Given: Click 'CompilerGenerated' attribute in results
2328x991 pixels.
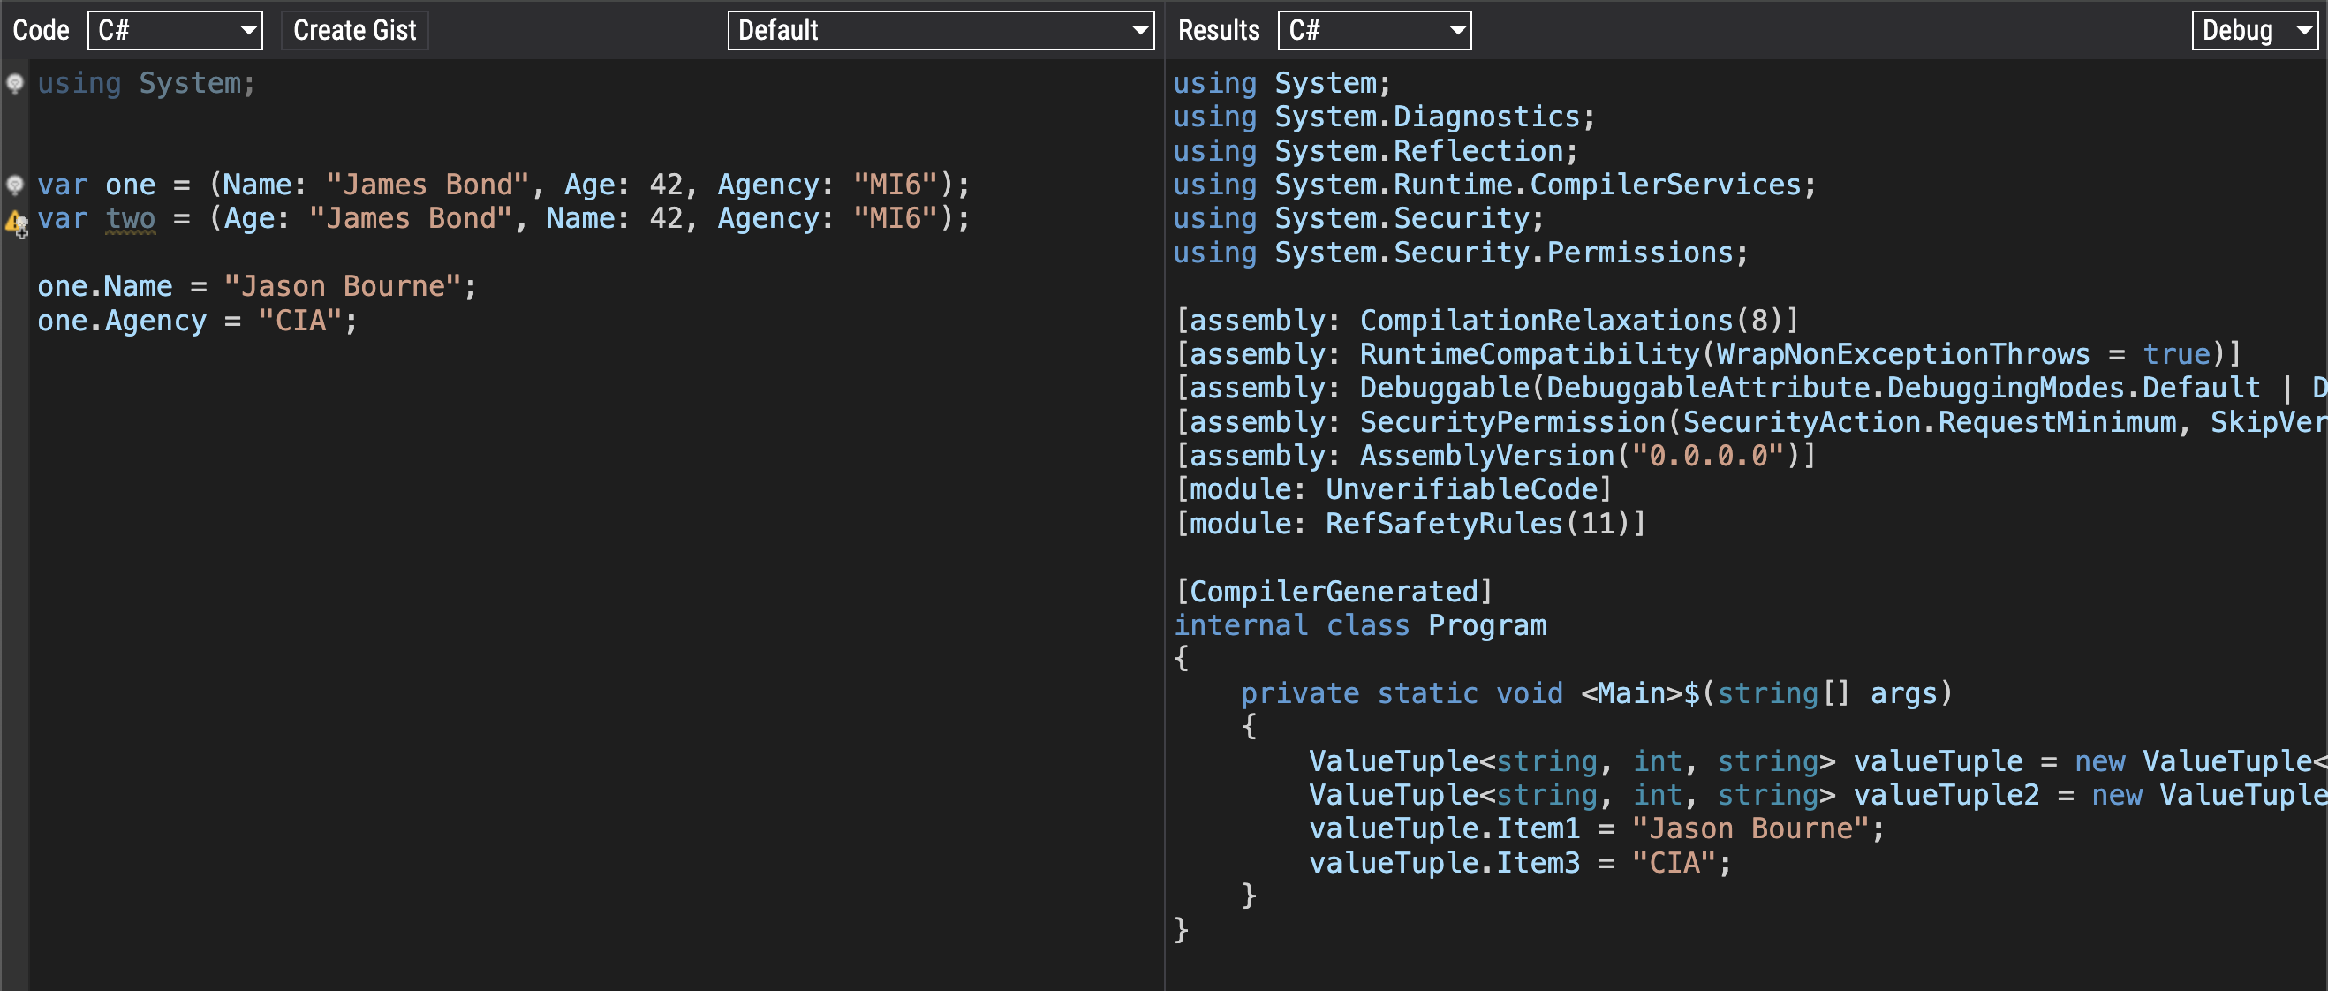Looking at the screenshot, I should [x=1333, y=592].
